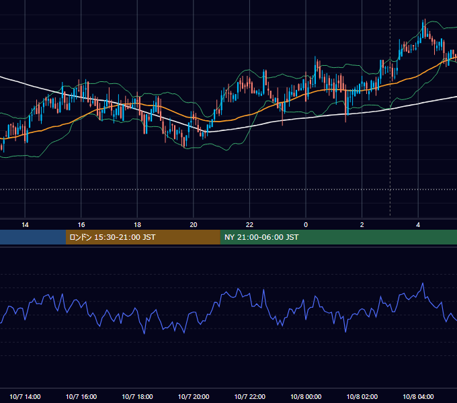
Task: Click the NY 21:00-06:00 JST session bar
Action: 338,237
